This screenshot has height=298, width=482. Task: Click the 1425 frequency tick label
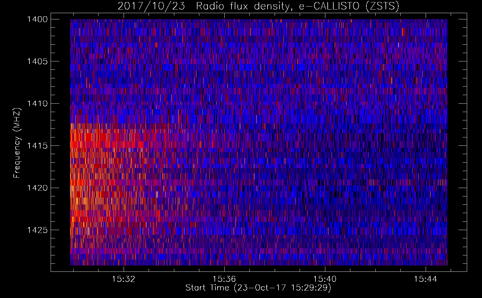pos(37,230)
